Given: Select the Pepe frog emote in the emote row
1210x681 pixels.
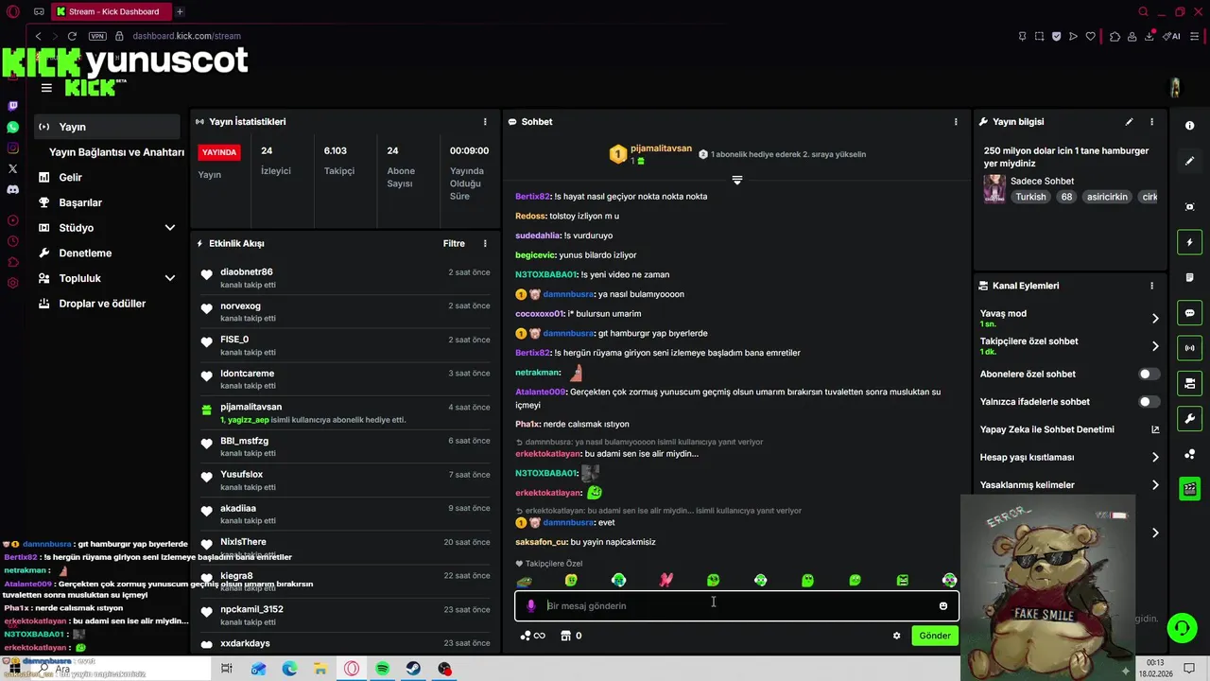Looking at the screenshot, I should coord(524,580).
